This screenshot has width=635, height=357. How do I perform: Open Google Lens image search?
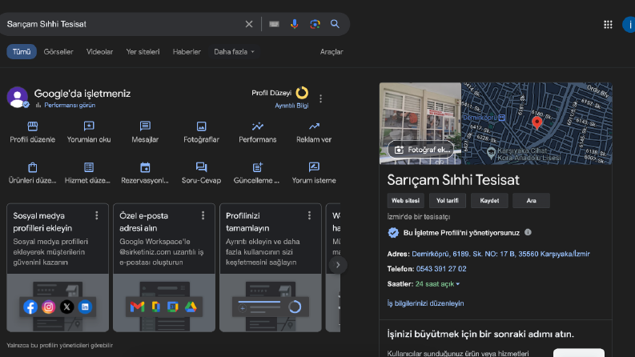click(x=315, y=24)
